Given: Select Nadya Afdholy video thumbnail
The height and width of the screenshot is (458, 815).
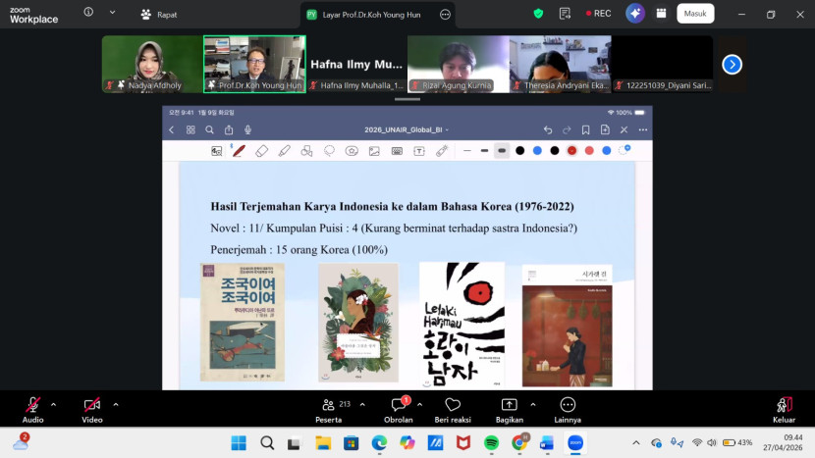Looking at the screenshot, I should coord(152,64).
